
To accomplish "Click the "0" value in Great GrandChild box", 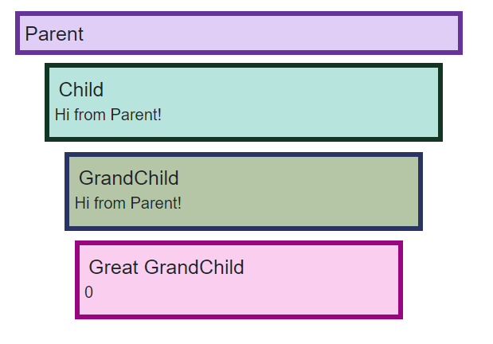I will [89, 293].
